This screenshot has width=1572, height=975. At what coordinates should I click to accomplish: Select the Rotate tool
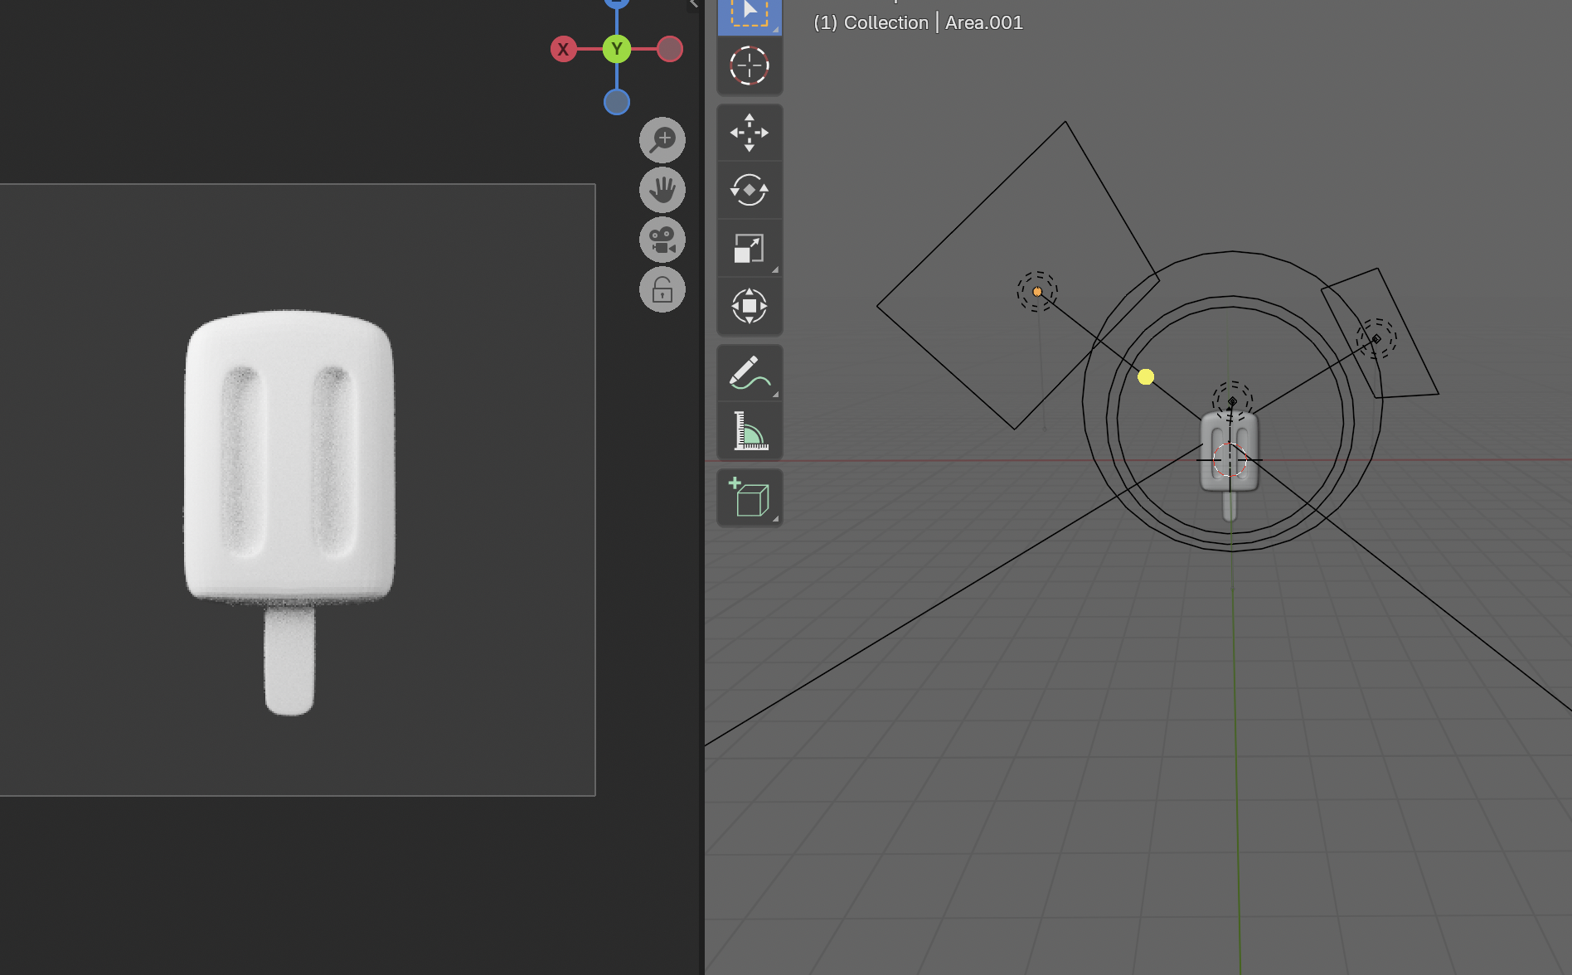pos(749,189)
